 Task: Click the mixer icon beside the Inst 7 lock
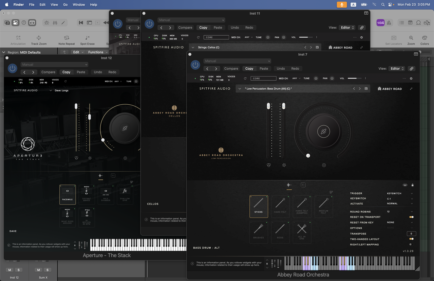[x=405, y=185]
